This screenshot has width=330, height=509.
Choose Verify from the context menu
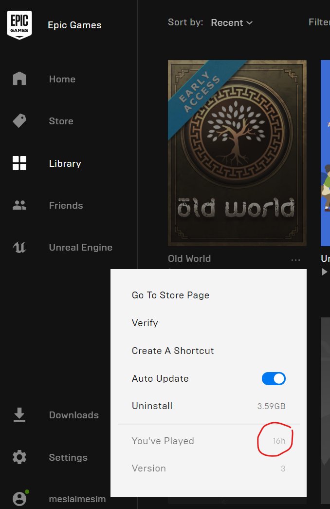[145, 323]
